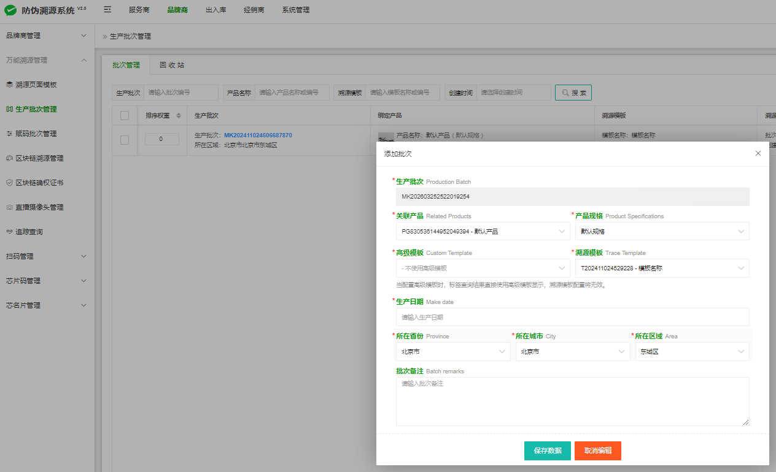Click the orange 取消编辑 button
The width and height of the screenshot is (776, 472).
tap(597, 451)
